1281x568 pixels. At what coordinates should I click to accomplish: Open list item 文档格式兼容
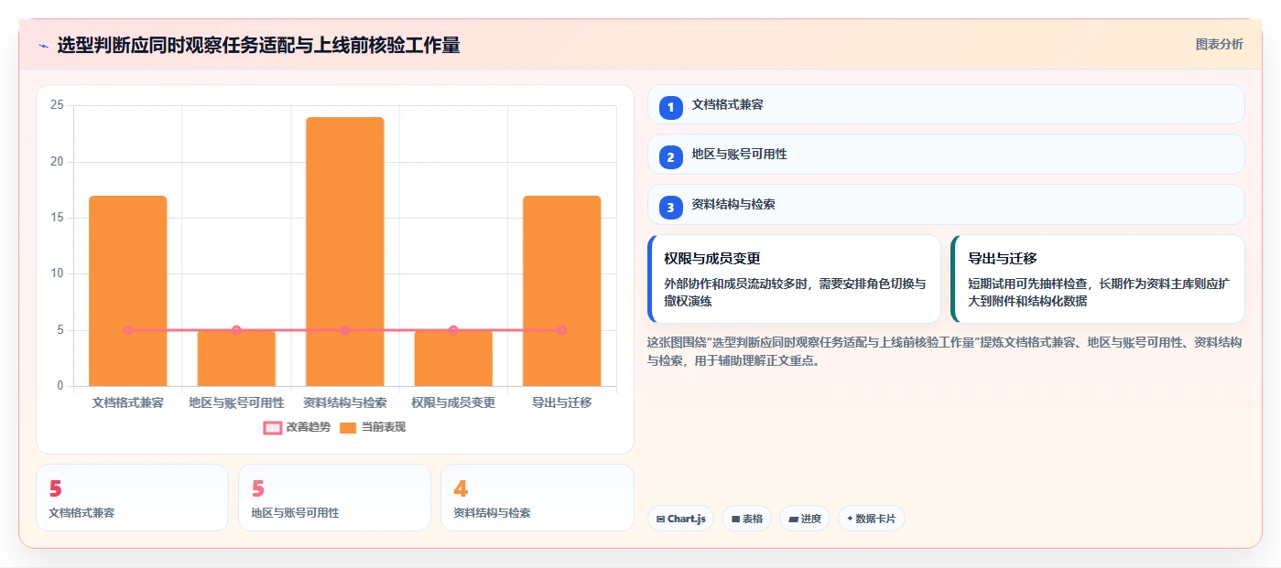(946, 104)
